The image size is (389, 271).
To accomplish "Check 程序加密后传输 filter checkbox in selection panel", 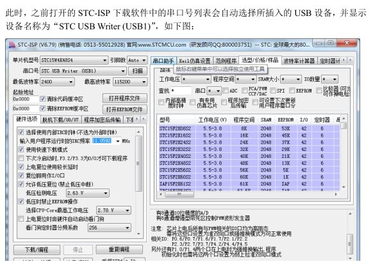I will (224, 102).
